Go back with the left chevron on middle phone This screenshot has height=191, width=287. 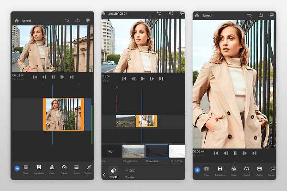104,175
